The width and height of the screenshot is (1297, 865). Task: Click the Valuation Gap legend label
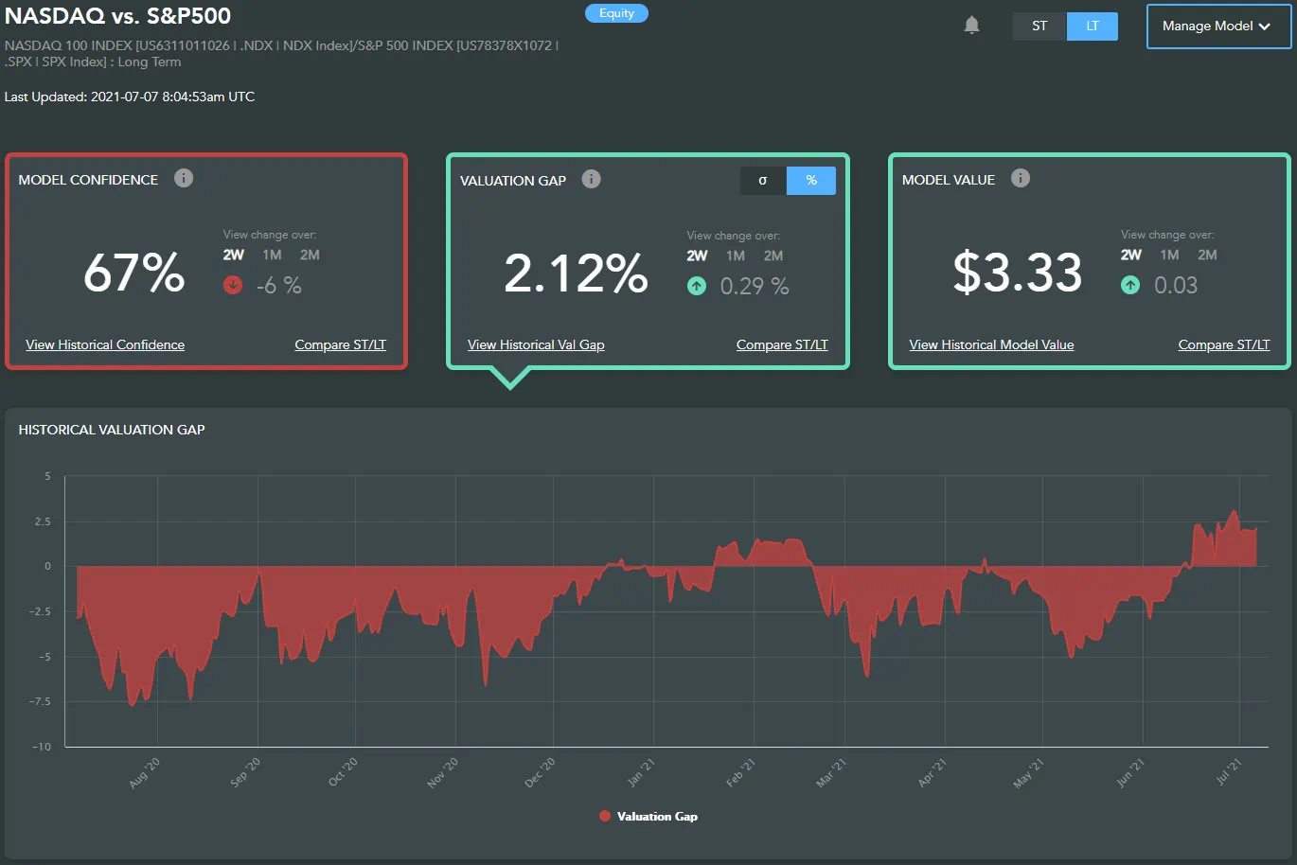(x=657, y=816)
